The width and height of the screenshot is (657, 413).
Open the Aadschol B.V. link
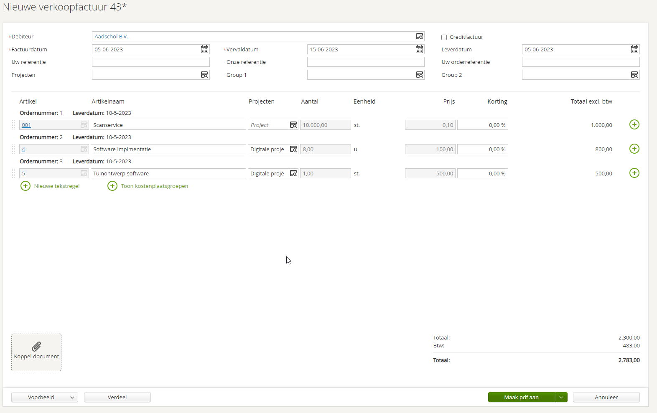click(111, 36)
